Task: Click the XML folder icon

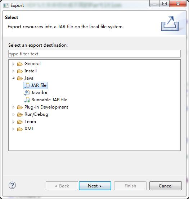Action: pos(20,129)
